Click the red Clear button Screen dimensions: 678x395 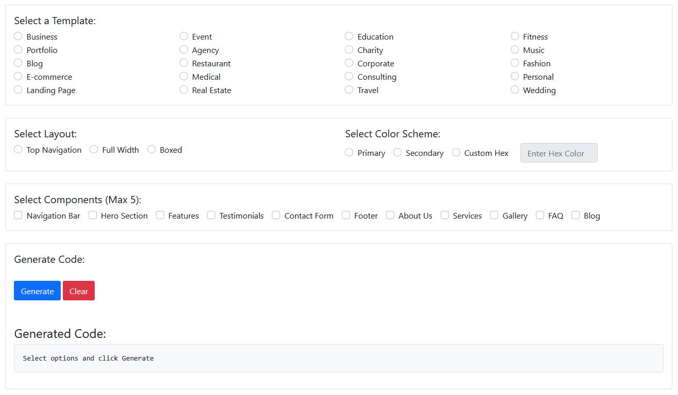click(x=79, y=291)
